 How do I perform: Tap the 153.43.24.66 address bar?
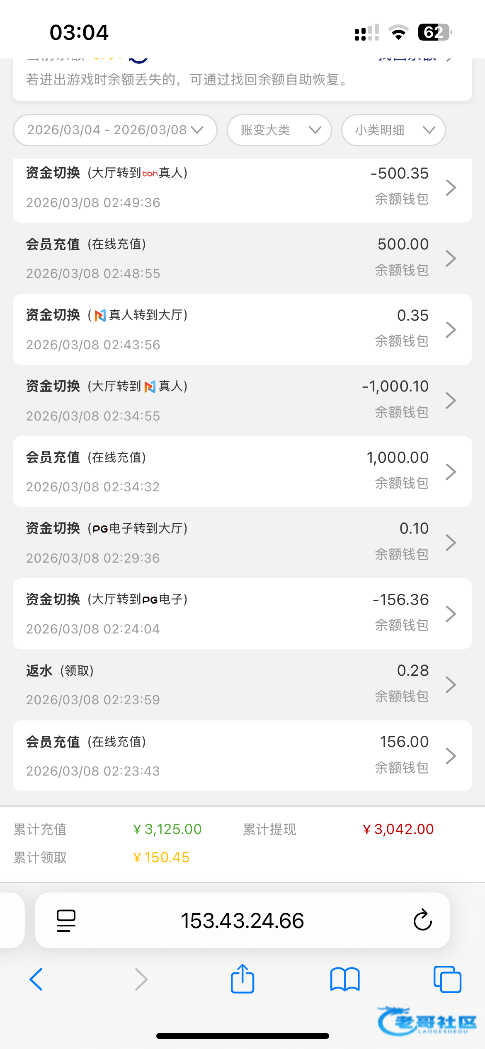[243, 920]
